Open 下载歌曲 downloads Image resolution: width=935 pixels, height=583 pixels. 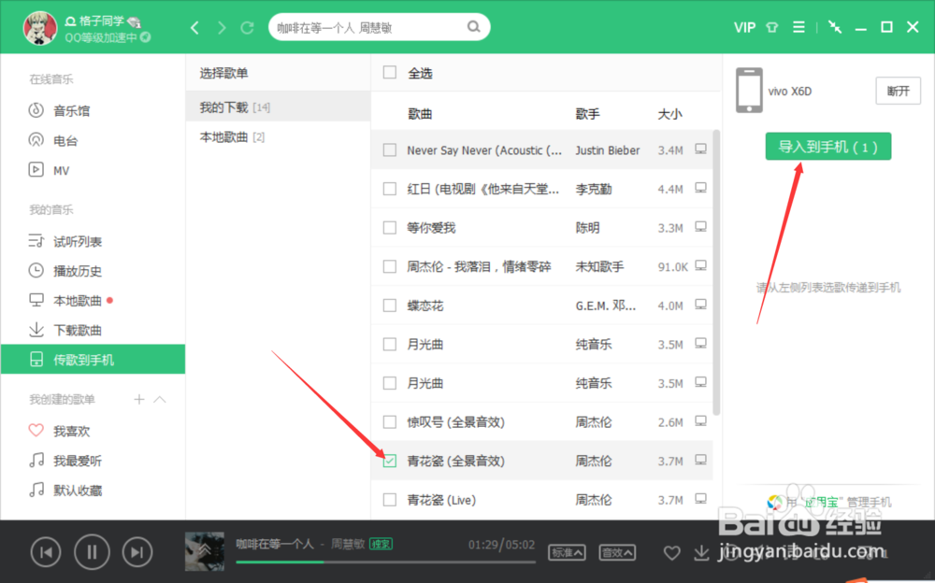pyautogui.click(x=65, y=330)
